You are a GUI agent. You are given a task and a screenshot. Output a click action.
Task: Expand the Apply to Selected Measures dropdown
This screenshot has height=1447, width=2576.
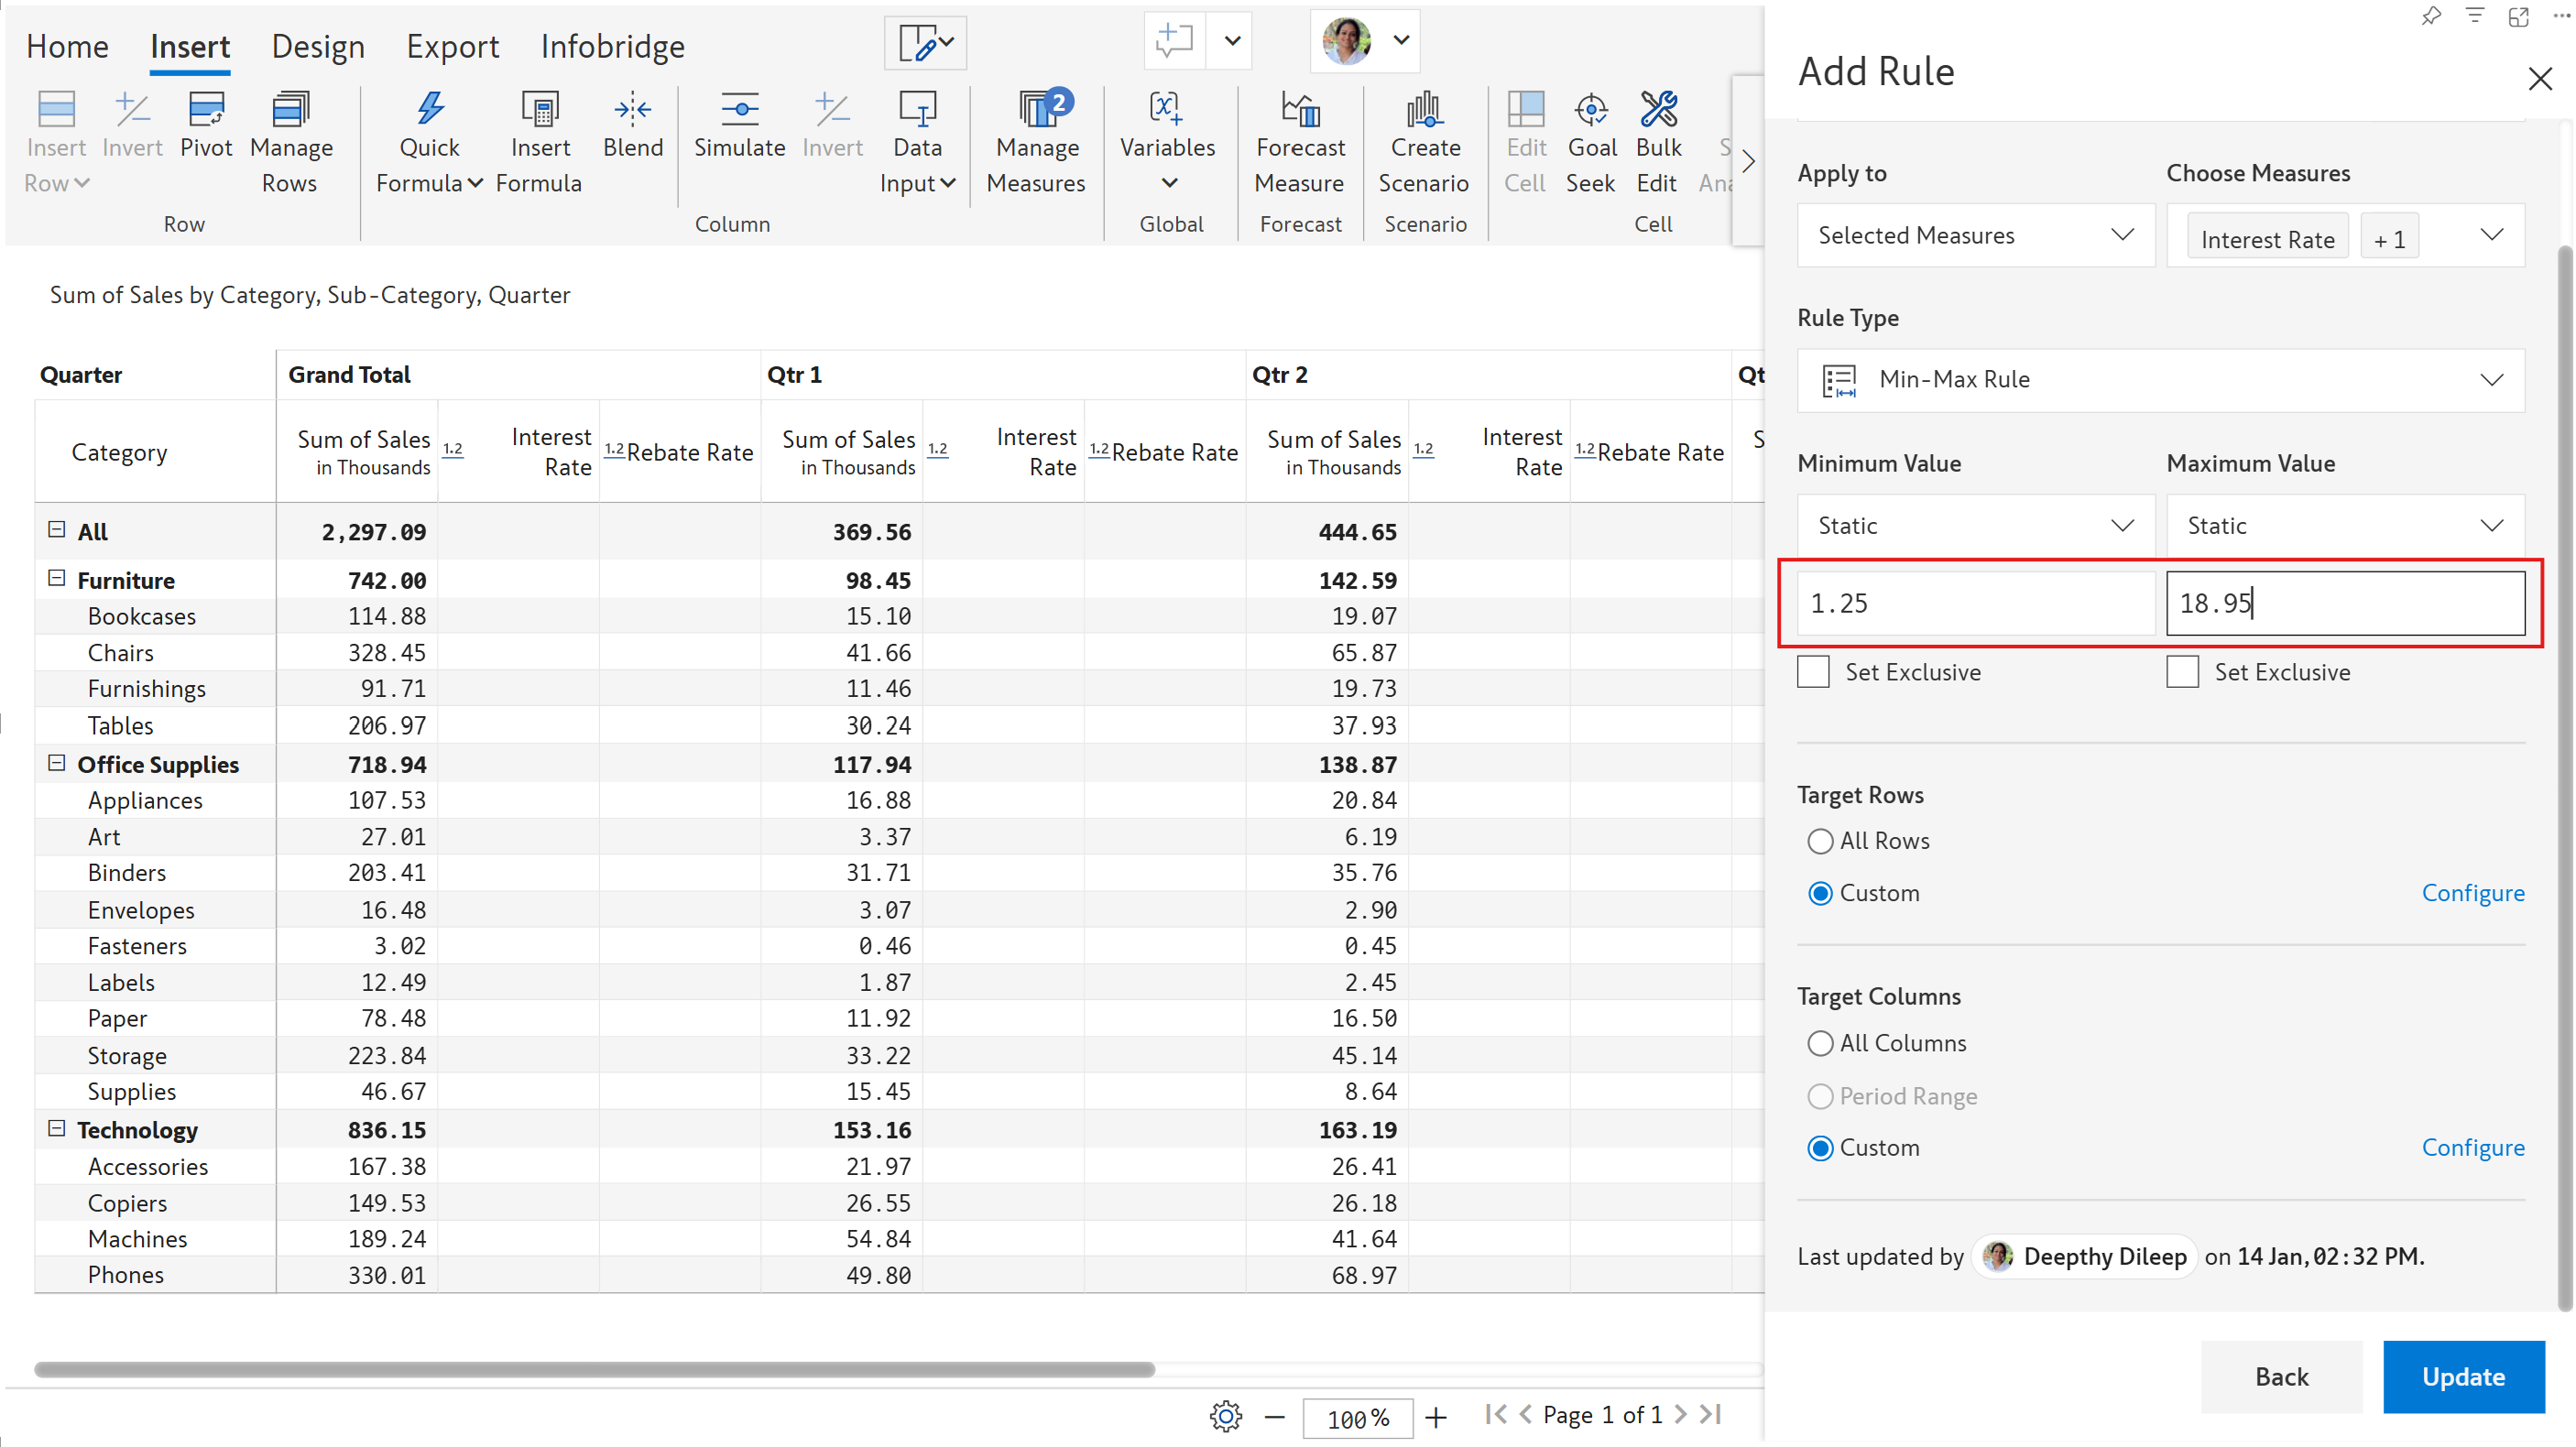1975,235
